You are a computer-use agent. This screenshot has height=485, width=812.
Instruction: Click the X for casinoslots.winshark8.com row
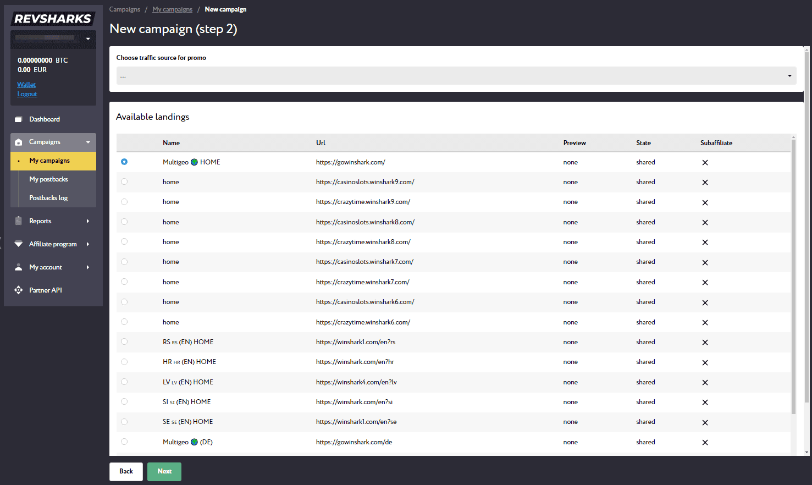pos(705,223)
